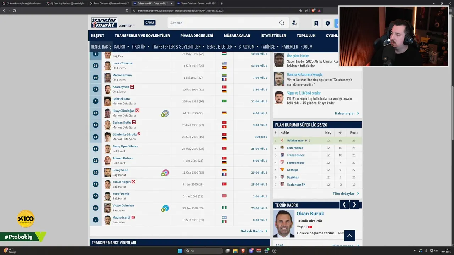
Task: Open the Detaylı Kadro link
Action: [x=254, y=231]
